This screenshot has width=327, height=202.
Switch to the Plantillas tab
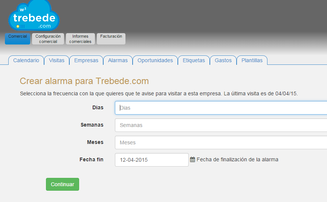[252, 60]
